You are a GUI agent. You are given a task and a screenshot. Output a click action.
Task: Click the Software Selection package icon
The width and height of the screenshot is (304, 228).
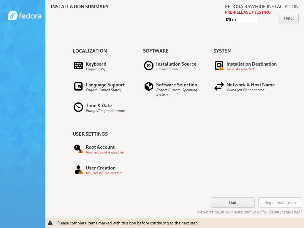coord(149,86)
